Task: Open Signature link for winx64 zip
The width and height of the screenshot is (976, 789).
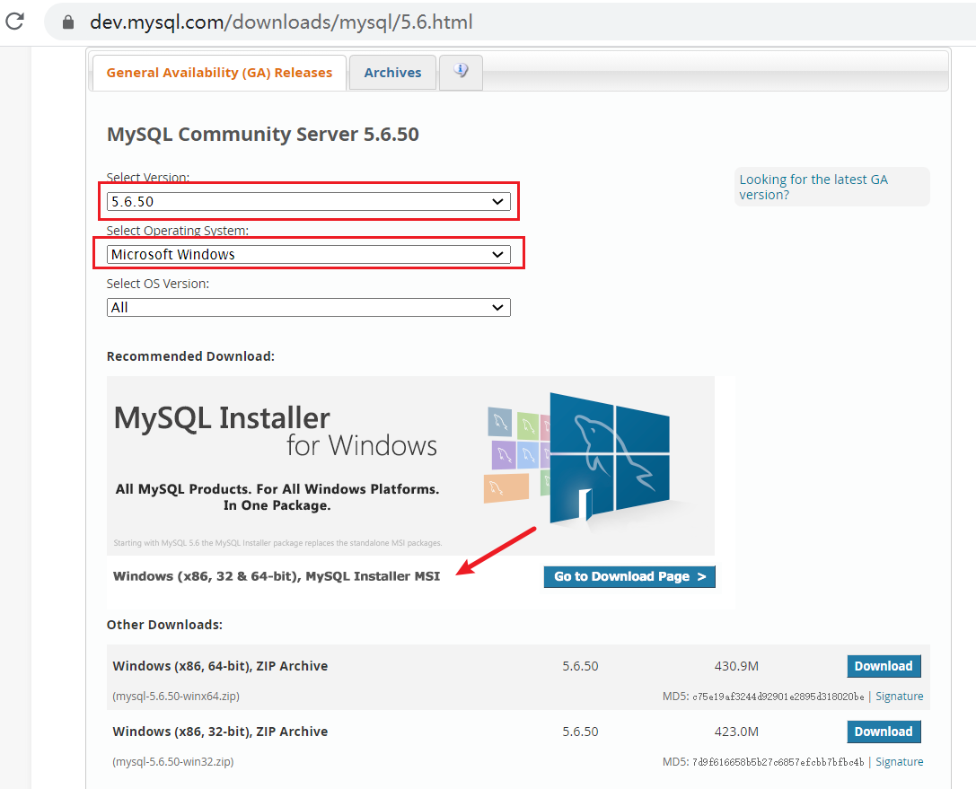Action: pyautogui.click(x=900, y=697)
